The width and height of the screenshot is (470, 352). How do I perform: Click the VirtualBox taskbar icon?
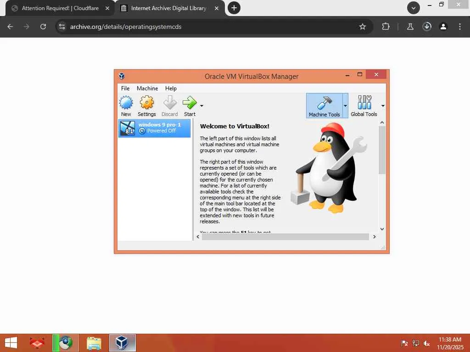123,343
